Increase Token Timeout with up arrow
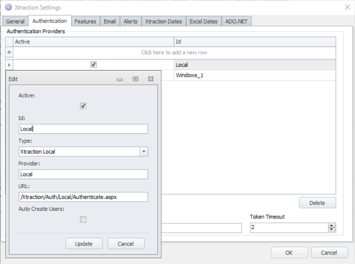Viewport: 355px width, 264px height. [x=332, y=225]
